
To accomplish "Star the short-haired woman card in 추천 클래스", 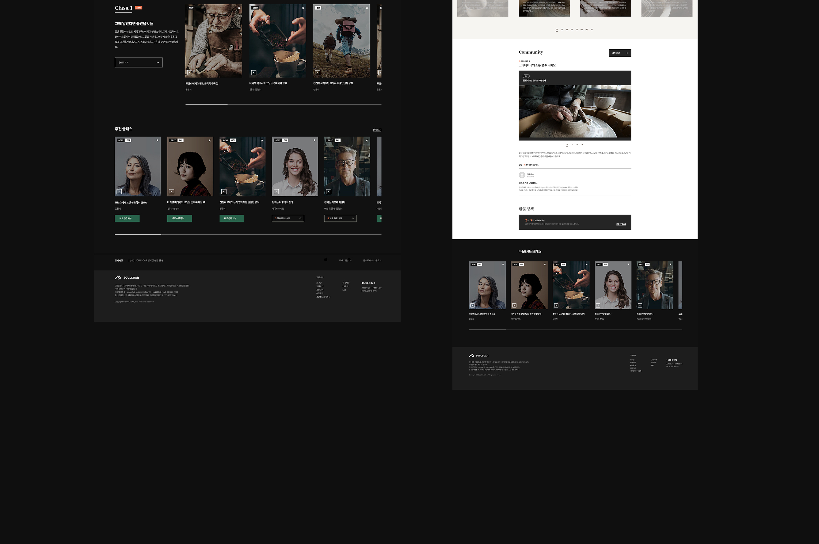I will pos(210,140).
